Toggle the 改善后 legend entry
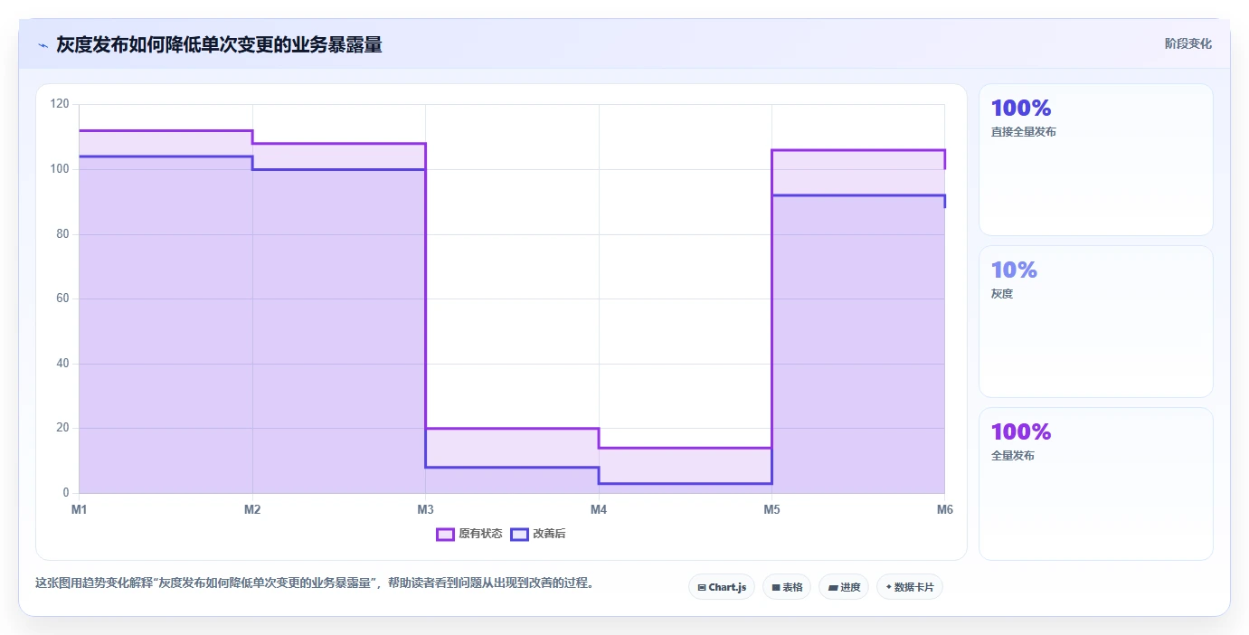The image size is (1249, 635). coord(538,534)
